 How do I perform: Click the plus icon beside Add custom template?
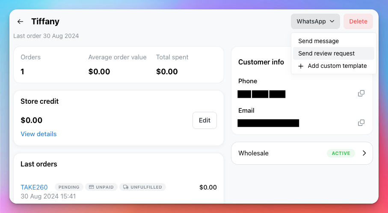(301, 66)
